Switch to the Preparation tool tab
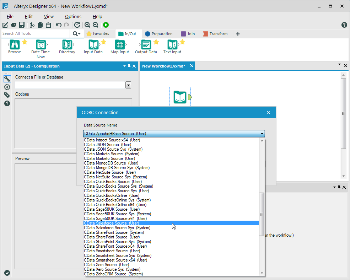 click(x=159, y=34)
